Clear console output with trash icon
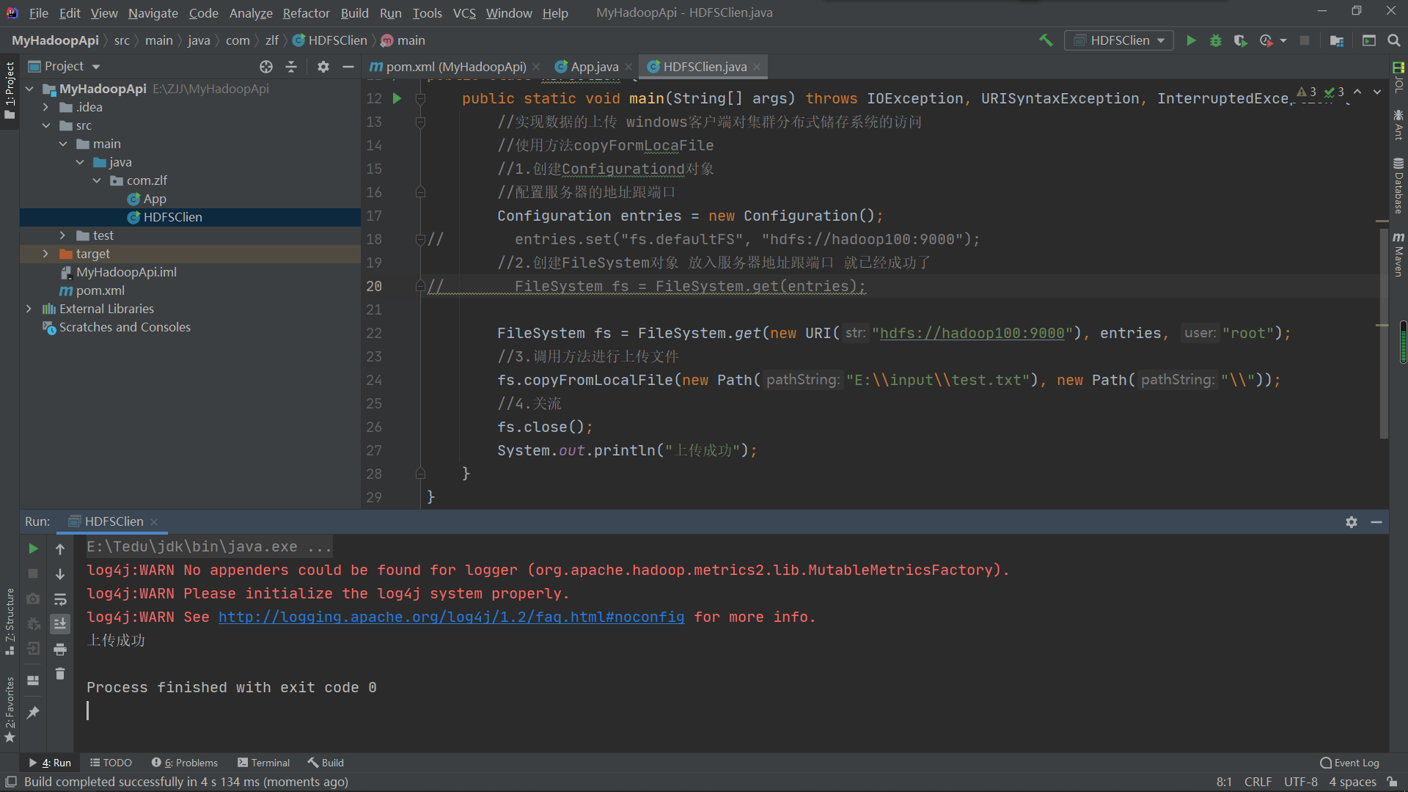 pyautogui.click(x=60, y=673)
